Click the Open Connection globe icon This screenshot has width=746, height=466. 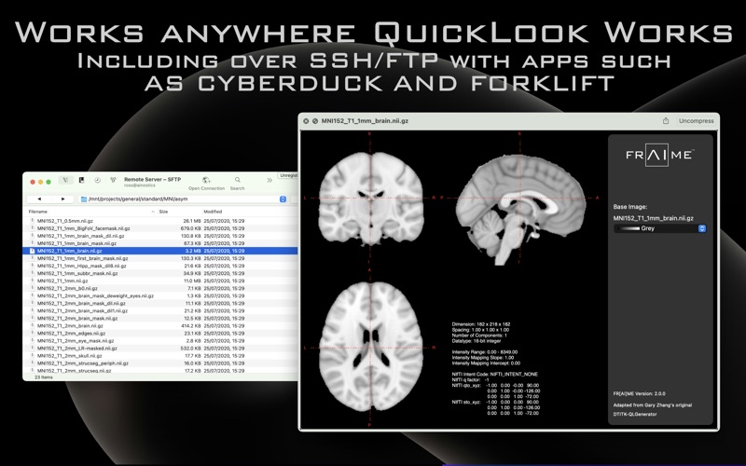[x=206, y=180]
